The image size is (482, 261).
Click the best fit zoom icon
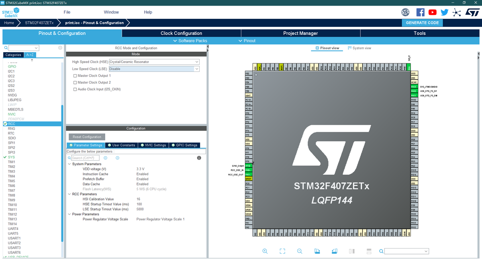282,251
